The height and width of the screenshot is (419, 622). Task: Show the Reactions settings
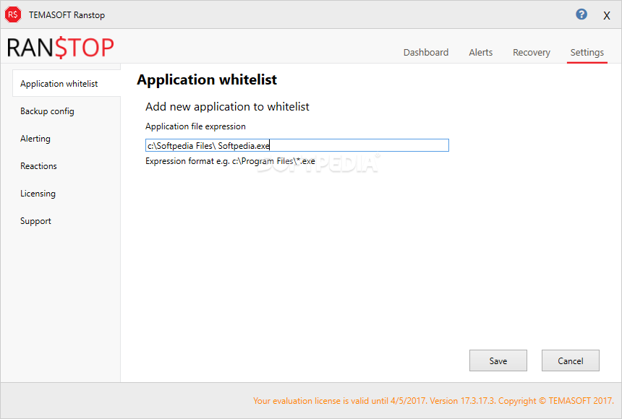click(x=38, y=166)
